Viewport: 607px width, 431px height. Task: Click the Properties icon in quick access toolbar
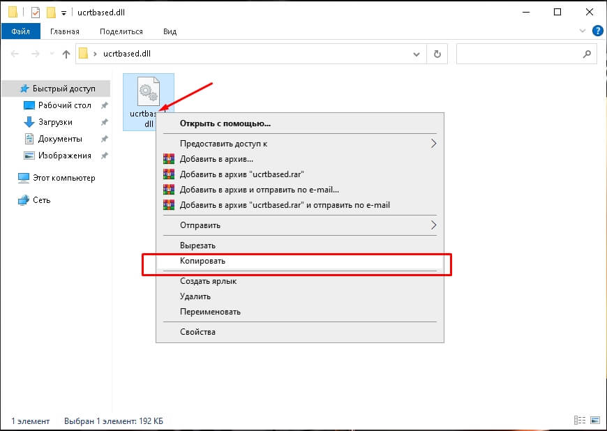coord(35,13)
